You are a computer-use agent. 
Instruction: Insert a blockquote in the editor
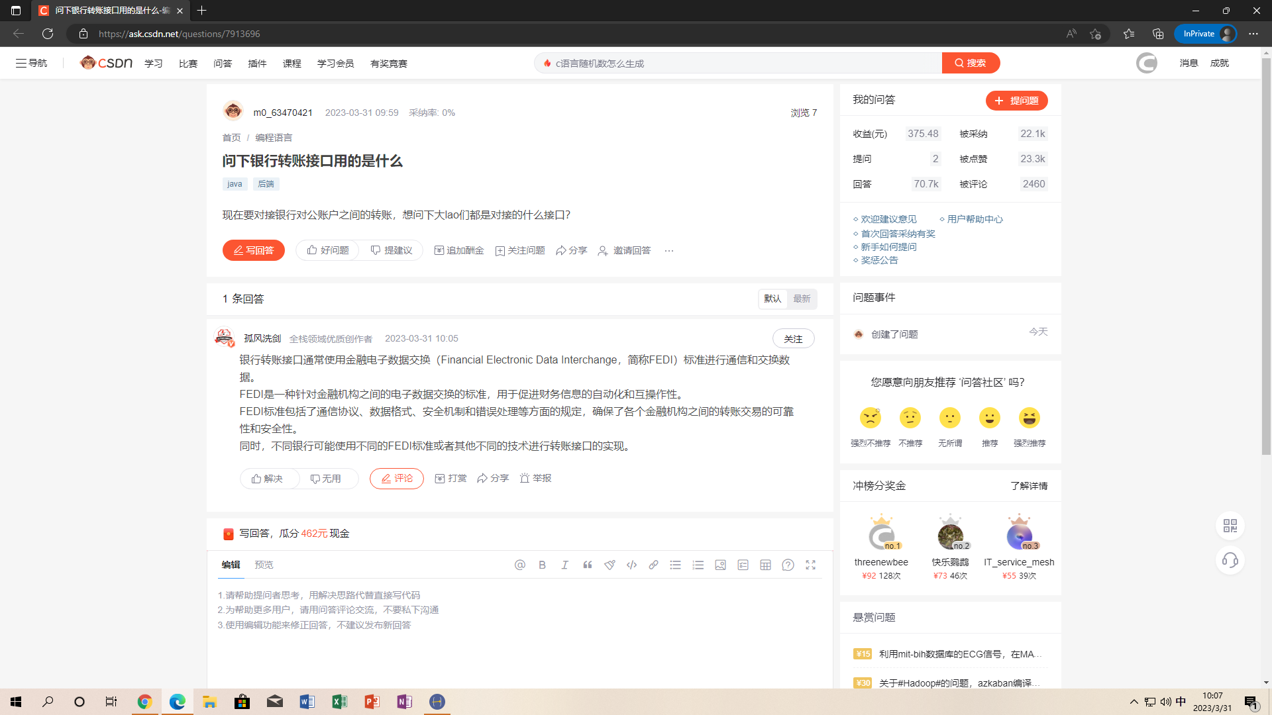click(x=587, y=565)
